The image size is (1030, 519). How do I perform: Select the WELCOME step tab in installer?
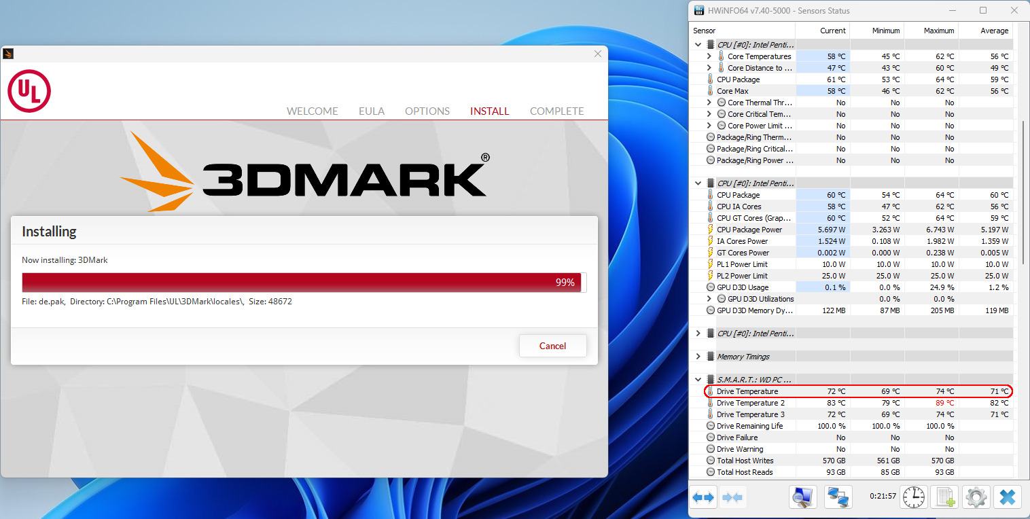pos(312,111)
